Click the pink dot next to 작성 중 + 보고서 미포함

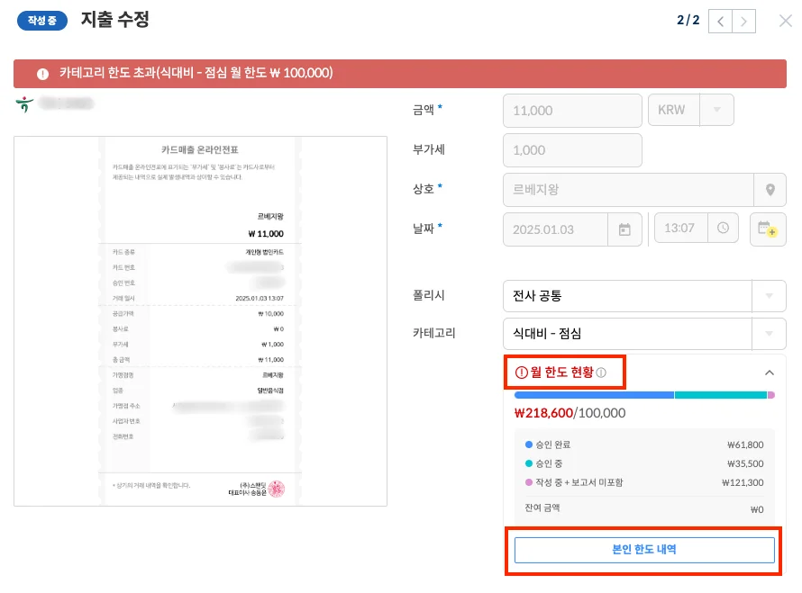tap(529, 482)
